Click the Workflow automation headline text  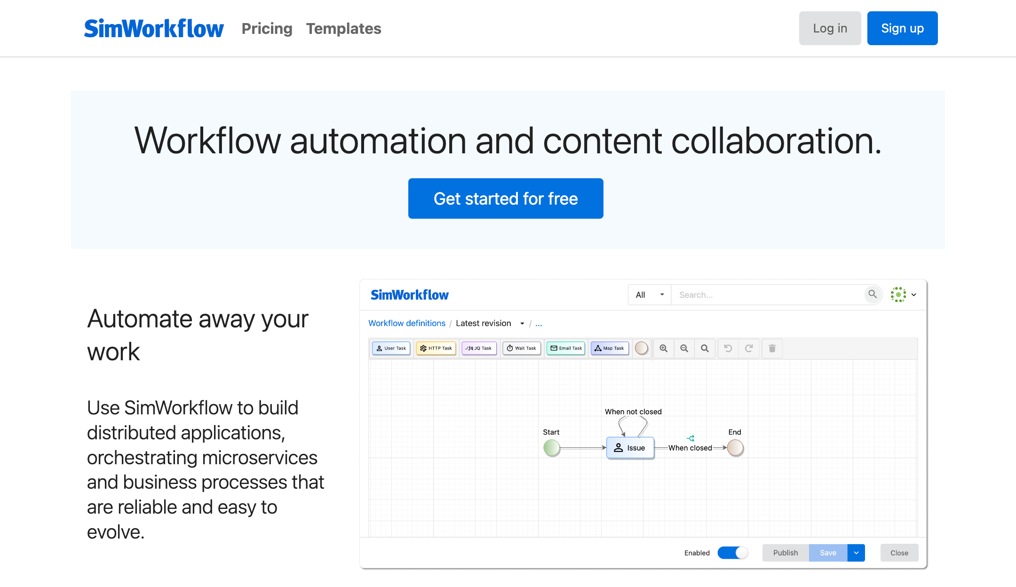point(508,140)
